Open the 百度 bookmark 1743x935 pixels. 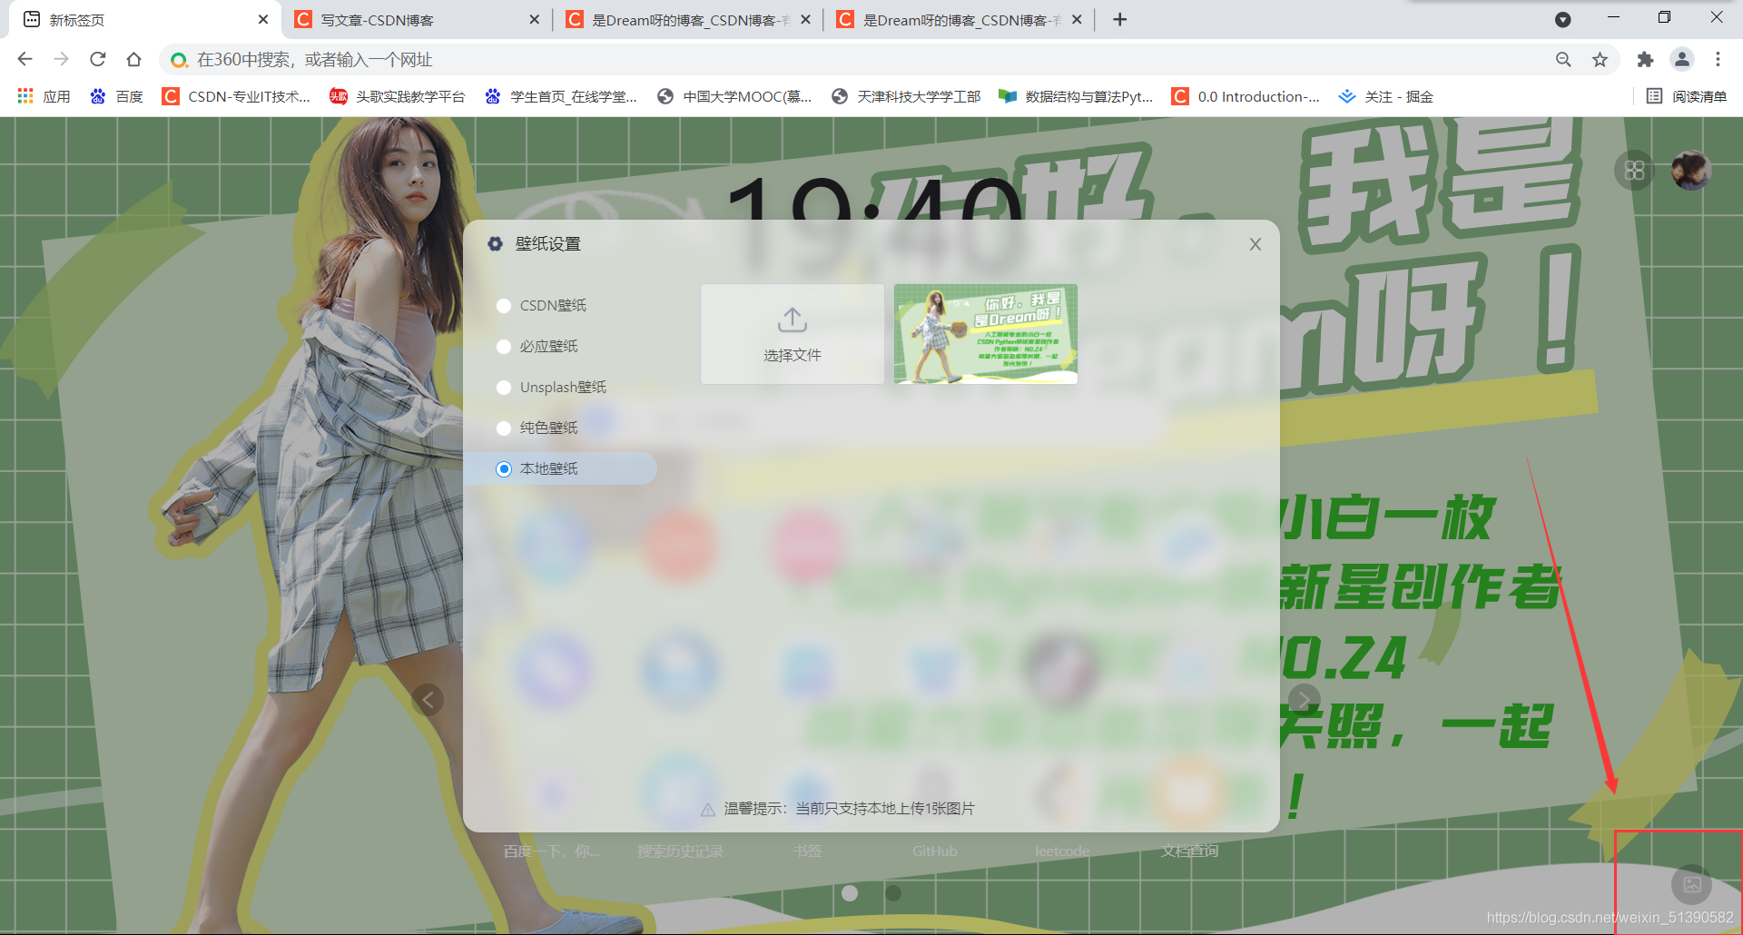pos(116,96)
